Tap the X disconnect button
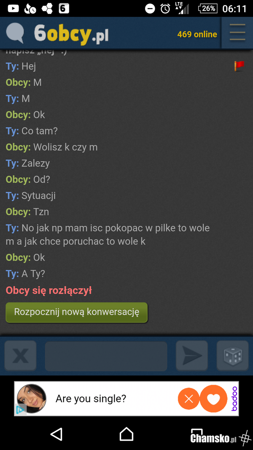This screenshot has height=450, width=253. pyautogui.click(x=20, y=355)
